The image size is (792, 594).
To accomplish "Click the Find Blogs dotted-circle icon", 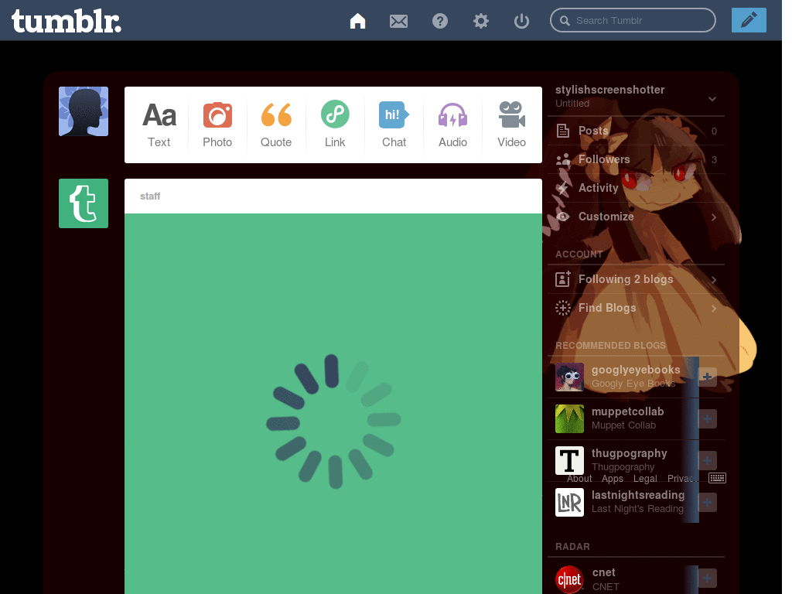I will tap(563, 308).
